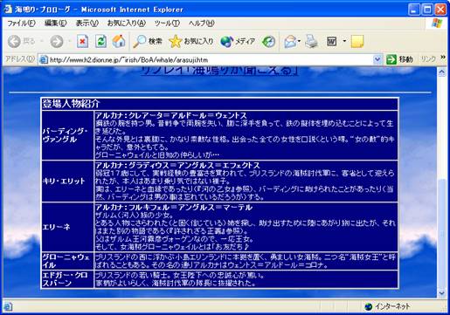The height and width of the screenshot is (315, 450).
Task: Click the page icon in address bar
Action: click(x=44, y=60)
